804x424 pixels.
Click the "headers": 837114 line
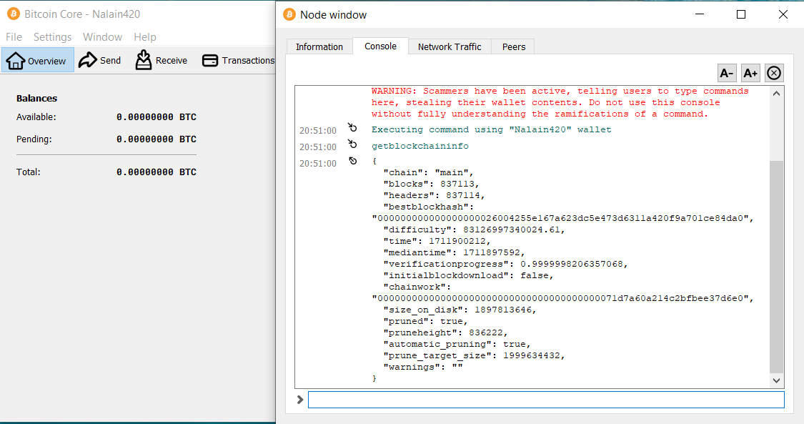434,195
